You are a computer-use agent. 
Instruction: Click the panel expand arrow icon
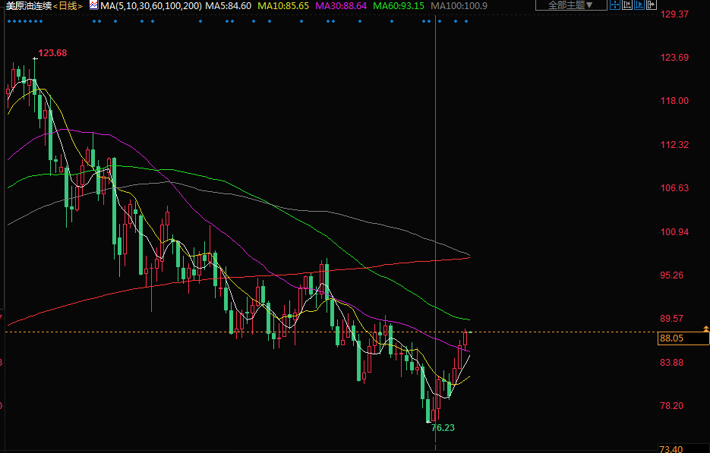651,5
